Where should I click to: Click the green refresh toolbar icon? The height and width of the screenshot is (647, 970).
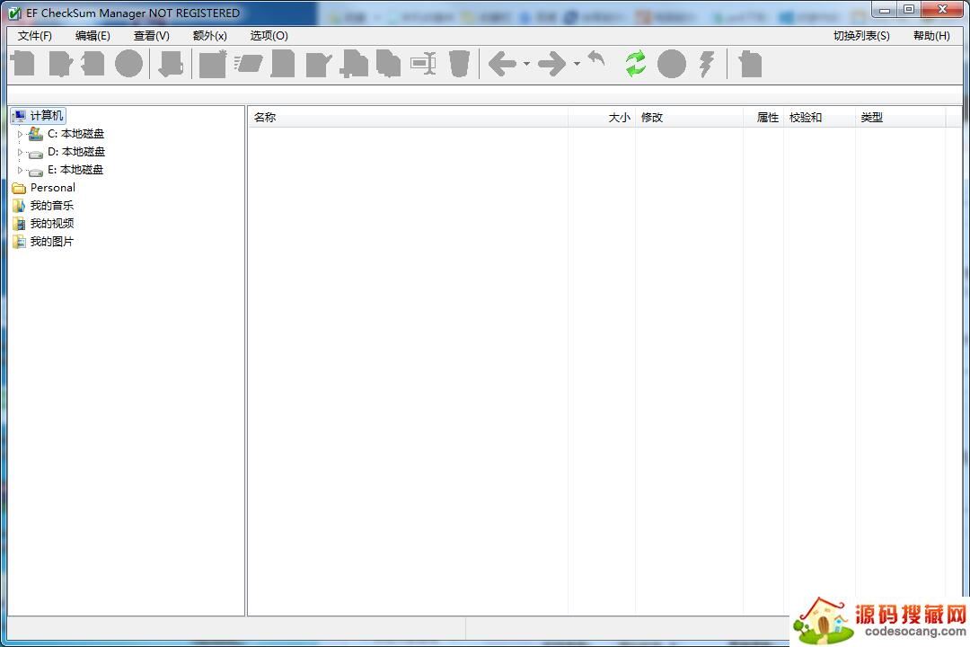pyautogui.click(x=635, y=63)
